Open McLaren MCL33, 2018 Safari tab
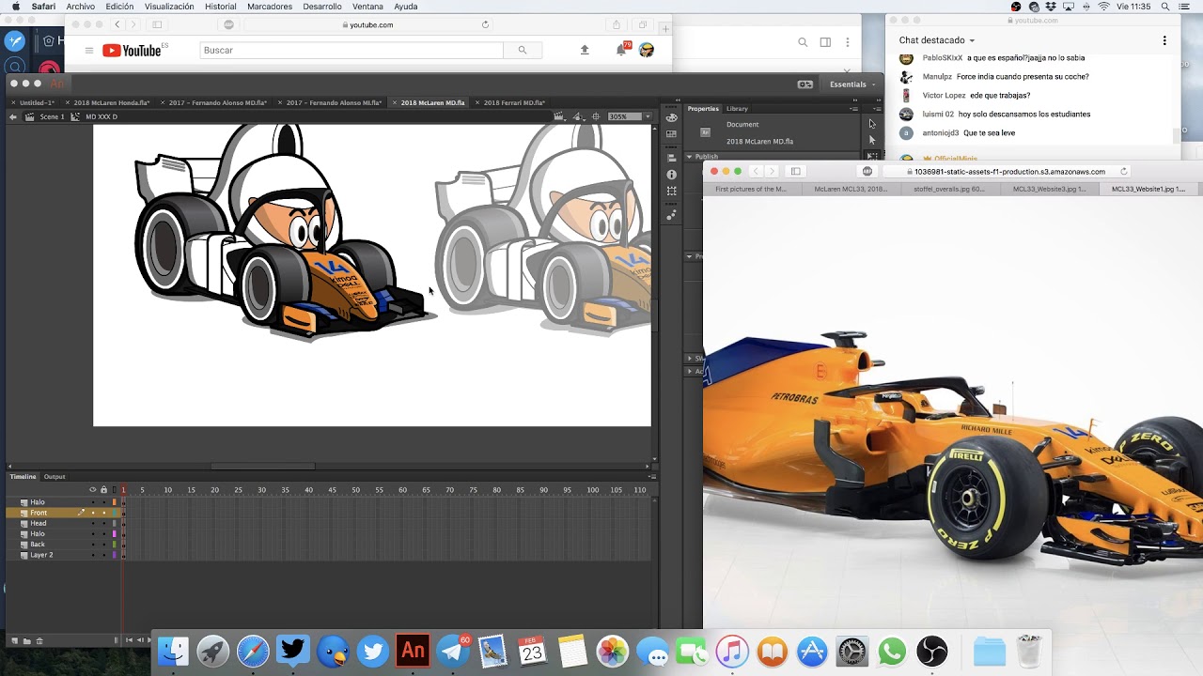This screenshot has width=1203, height=676. (851, 189)
